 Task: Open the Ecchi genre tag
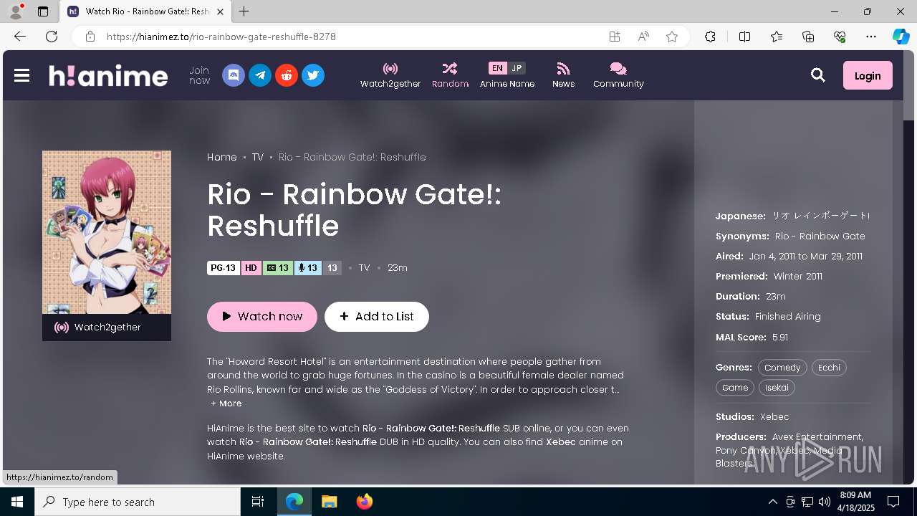pos(829,368)
